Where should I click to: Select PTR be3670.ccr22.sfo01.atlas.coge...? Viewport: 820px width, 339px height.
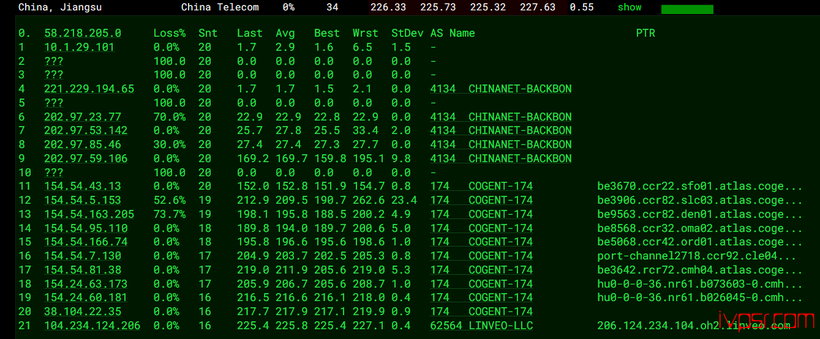(x=700, y=186)
